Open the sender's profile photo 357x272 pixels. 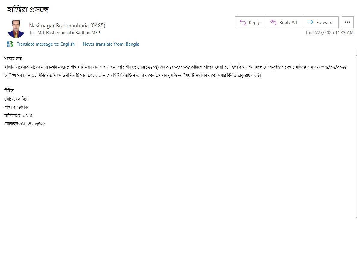coord(16,29)
